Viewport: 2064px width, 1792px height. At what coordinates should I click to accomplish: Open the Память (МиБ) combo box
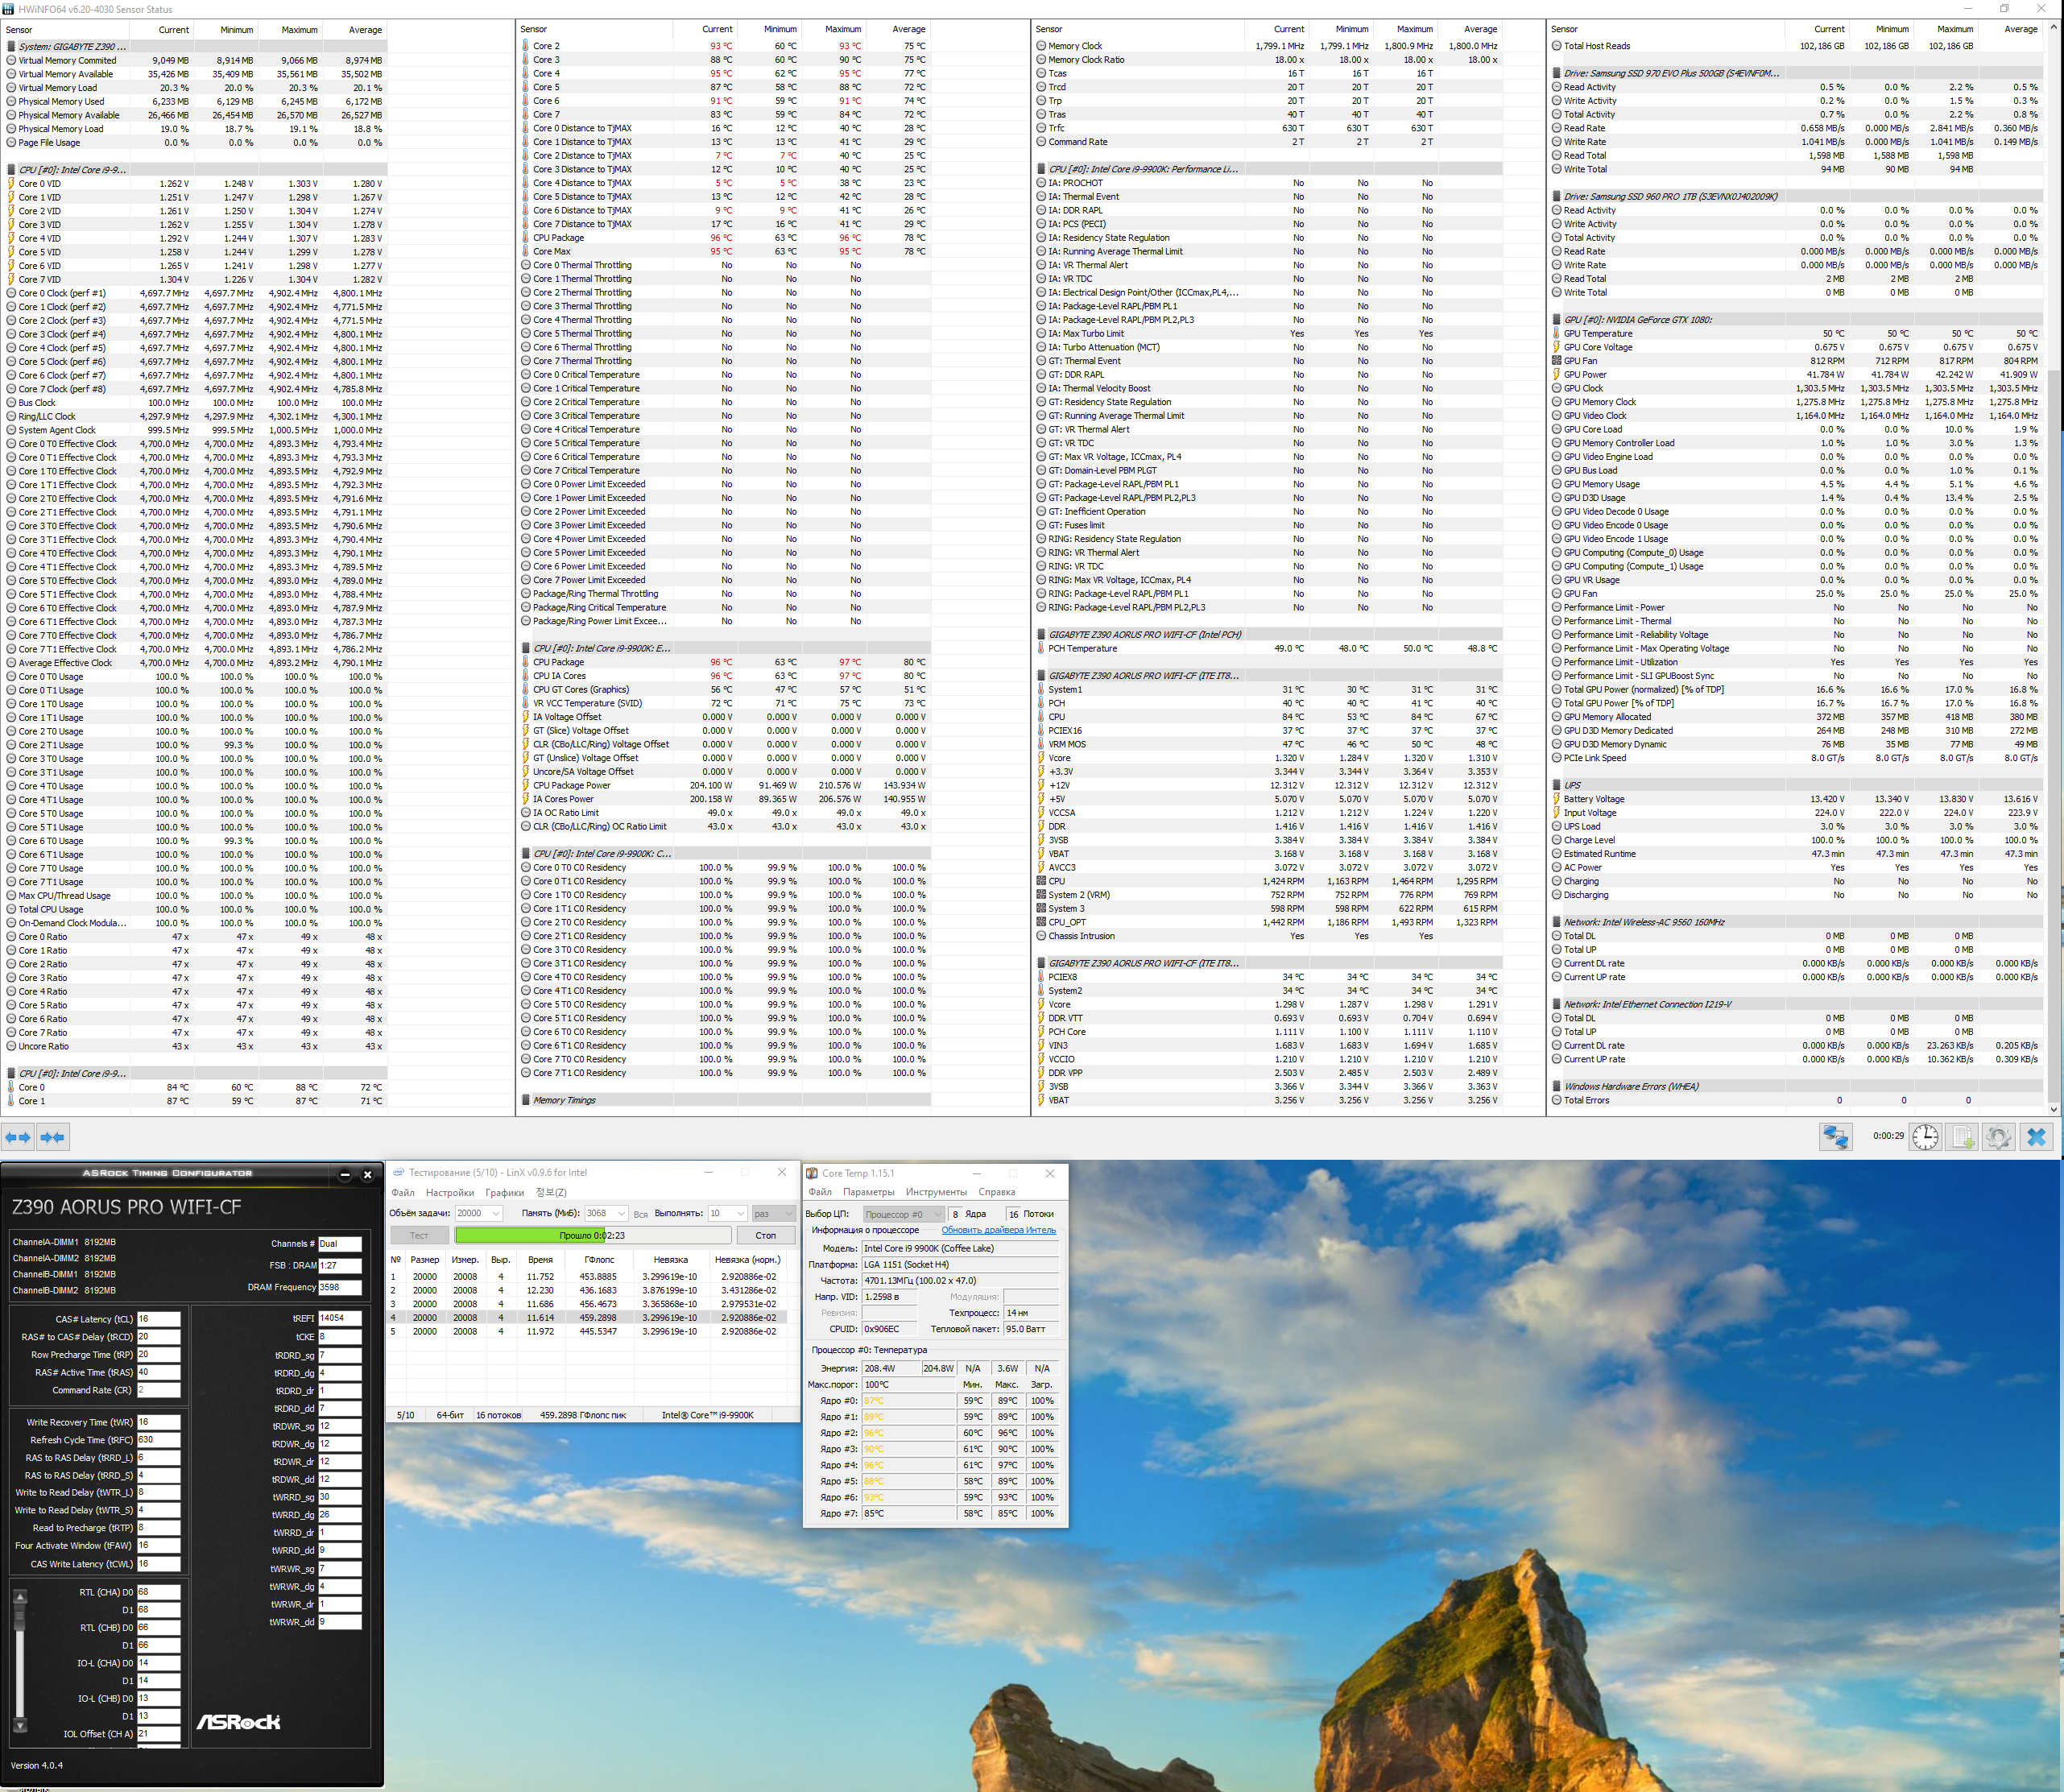tap(621, 1213)
